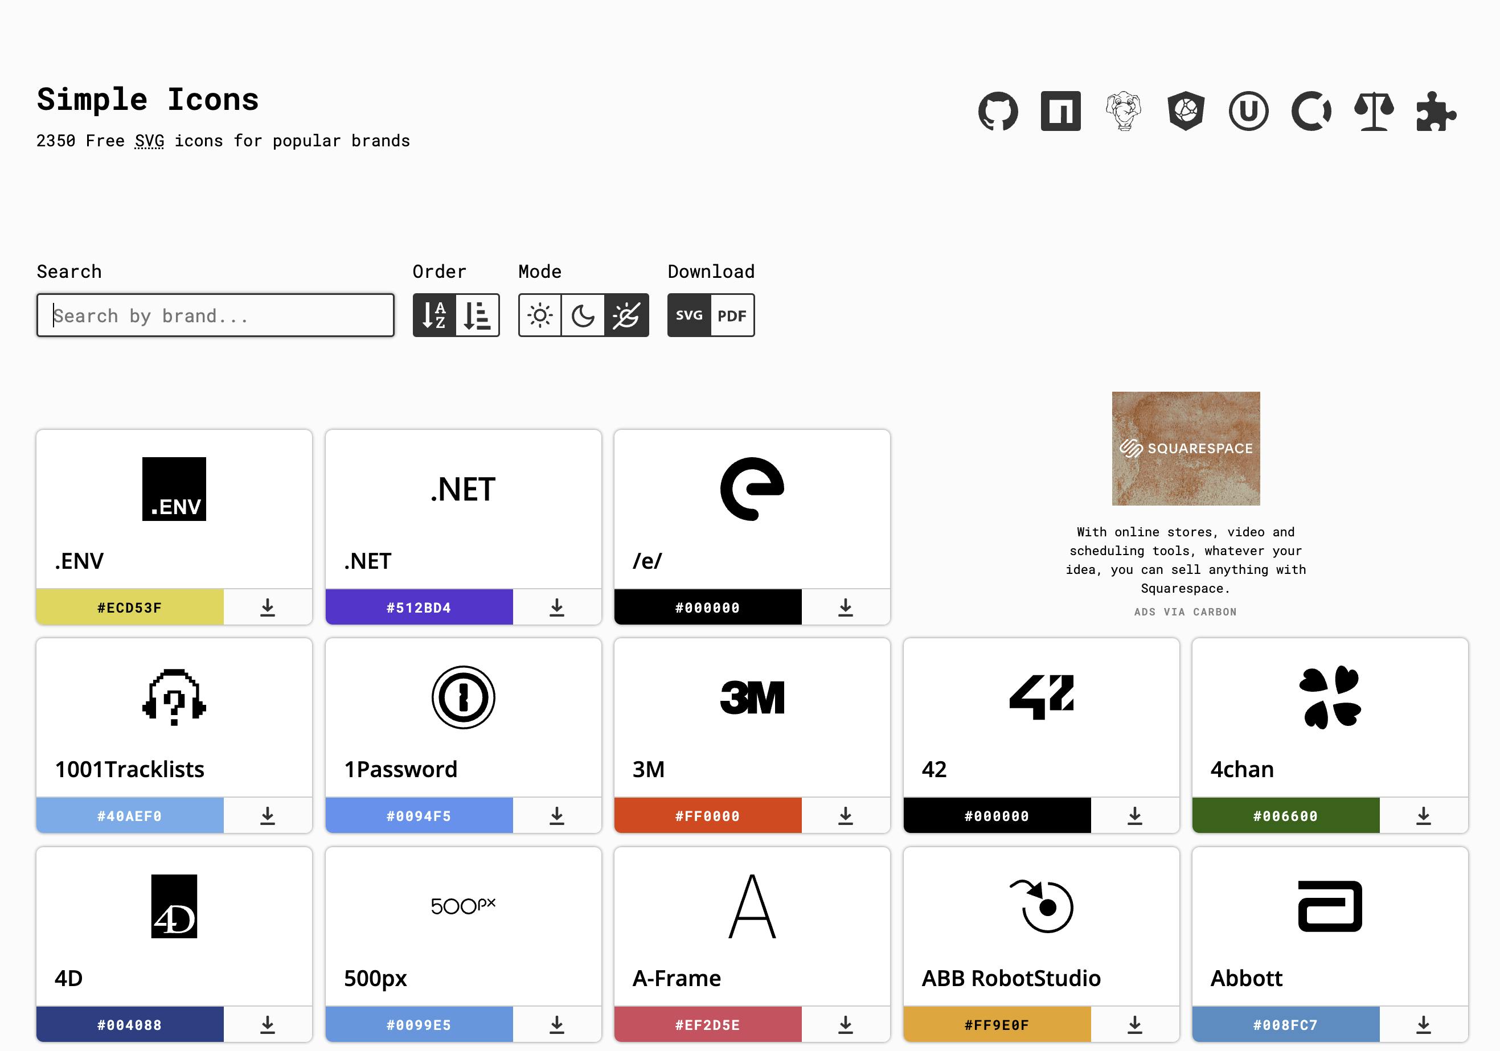Click the 1001Tracklists headphone icon

tap(174, 697)
